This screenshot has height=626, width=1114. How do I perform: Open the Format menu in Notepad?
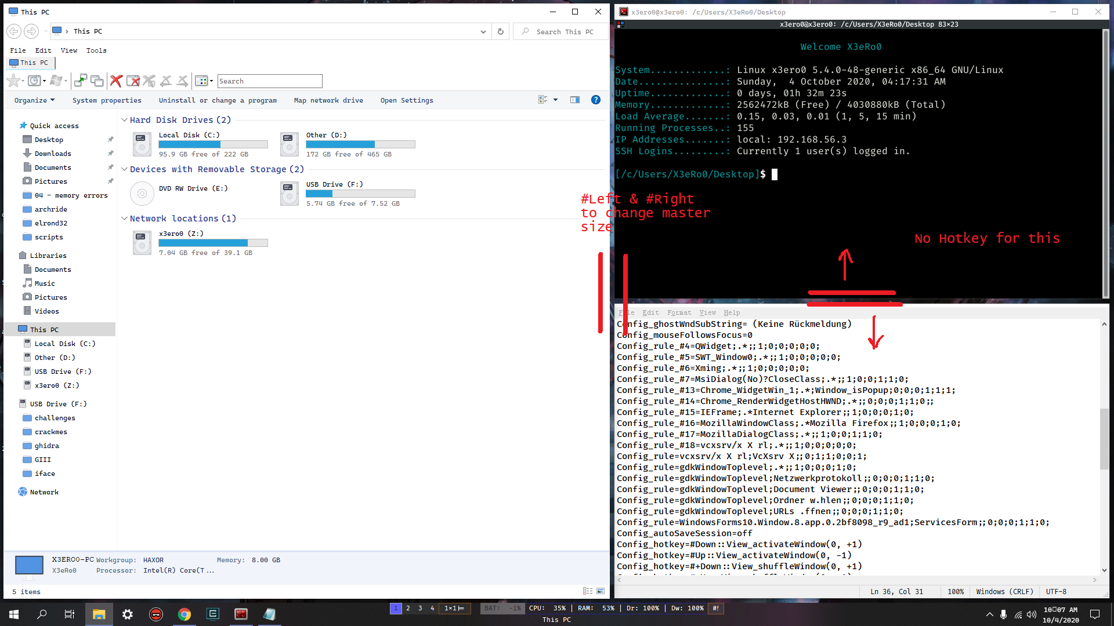coord(679,312)
